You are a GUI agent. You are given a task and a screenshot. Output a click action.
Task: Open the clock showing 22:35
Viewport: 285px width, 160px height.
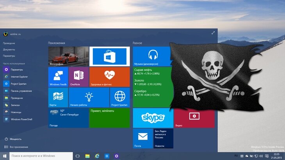(276, 156)
